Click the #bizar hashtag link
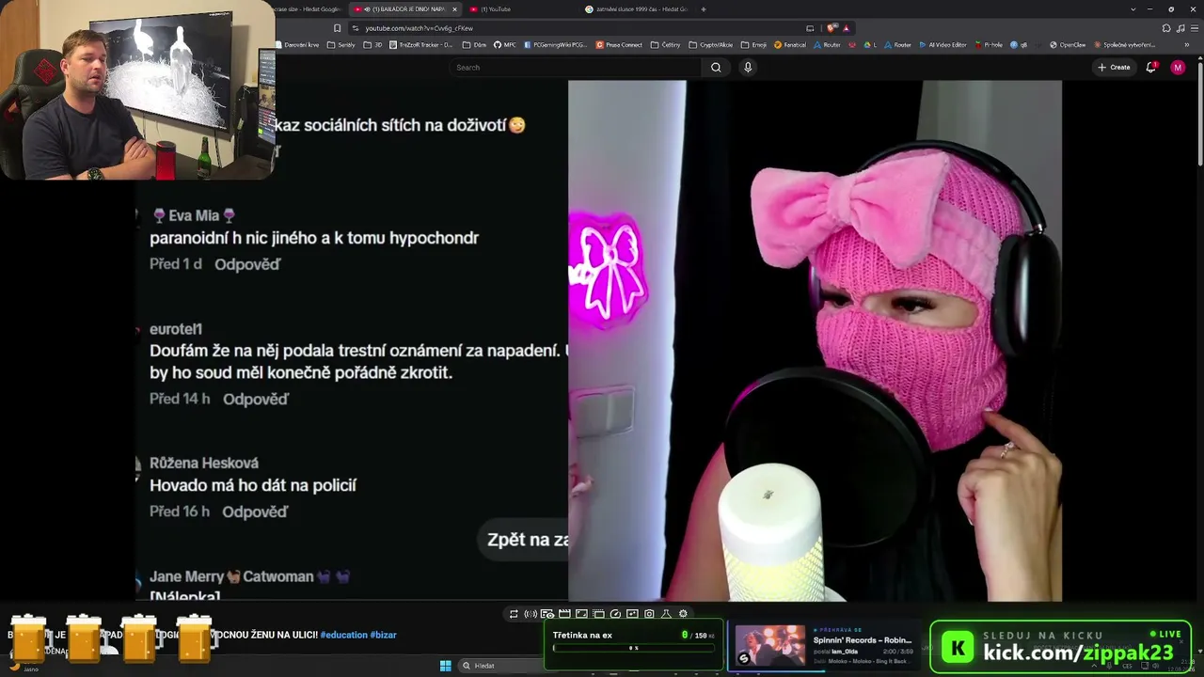This screenshot has height=677, width=1204. pos(383,635)
